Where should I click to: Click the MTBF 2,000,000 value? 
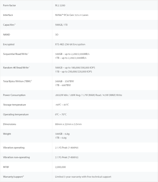click(60, 167)
